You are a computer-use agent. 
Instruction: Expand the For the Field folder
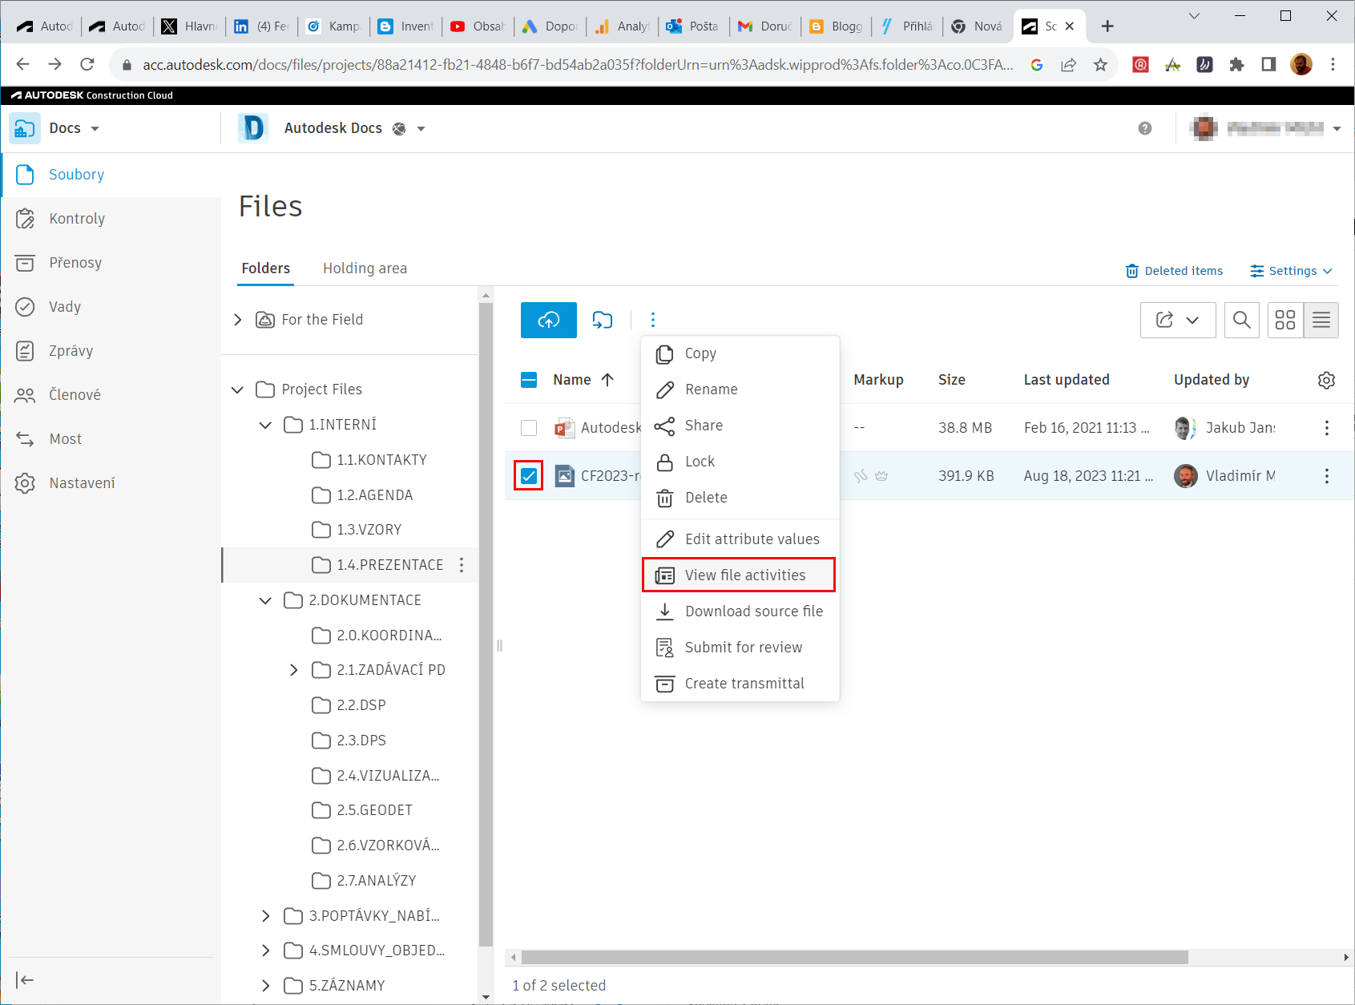[237, 320]
